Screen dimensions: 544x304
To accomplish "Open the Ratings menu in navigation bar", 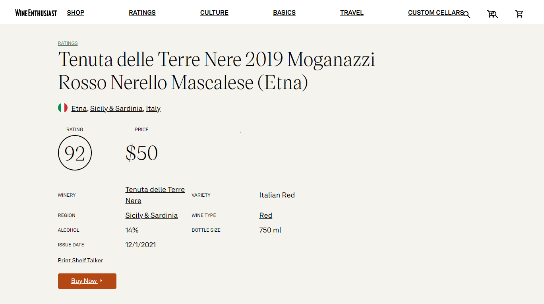I will point(142,13).
